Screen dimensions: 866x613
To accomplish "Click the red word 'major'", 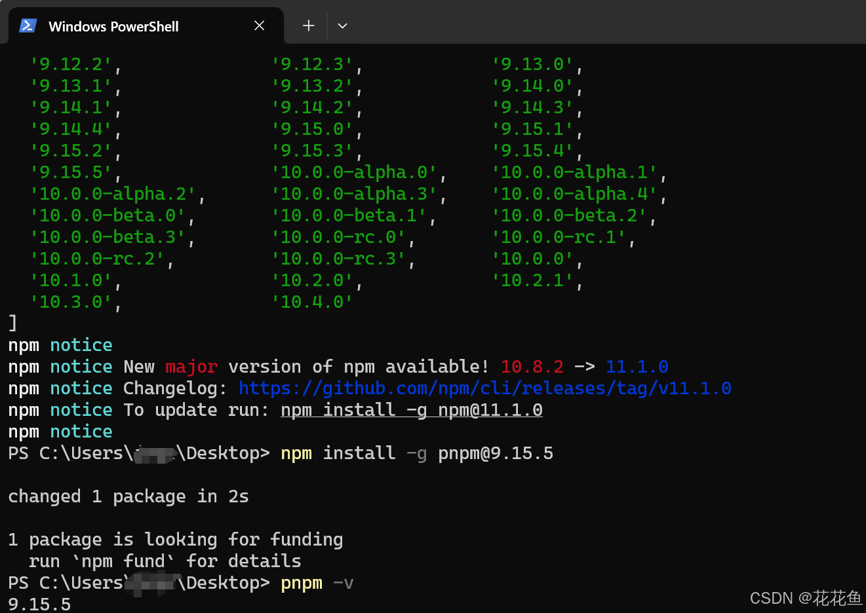I will tap(191, 367).
